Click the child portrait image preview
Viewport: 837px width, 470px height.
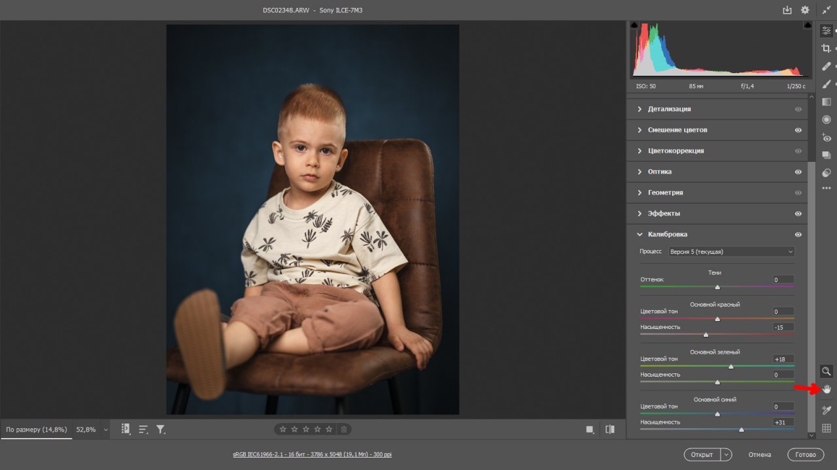(x=313, y=219)
